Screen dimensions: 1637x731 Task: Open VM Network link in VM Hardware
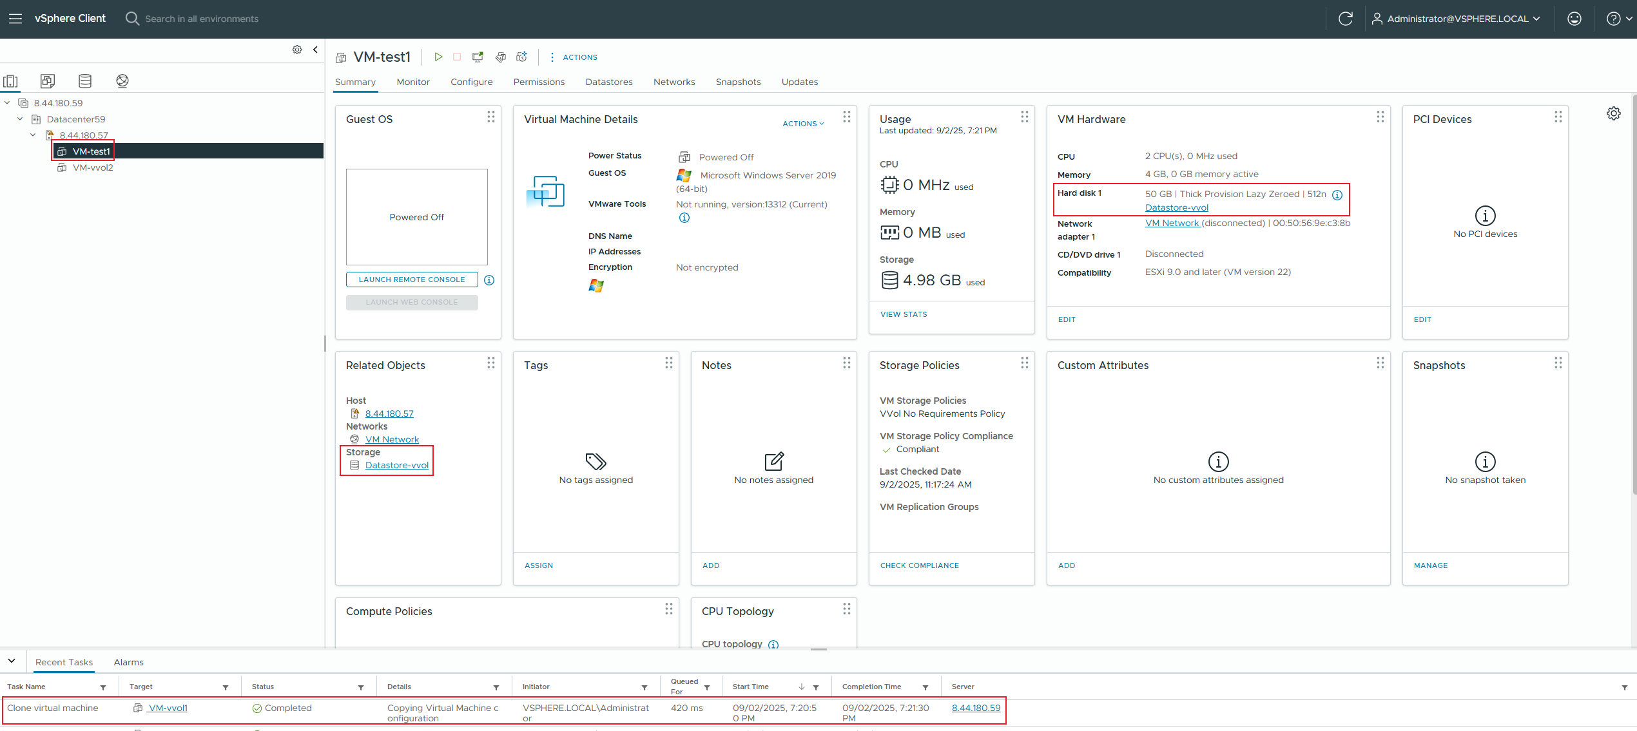point(1172,223)
